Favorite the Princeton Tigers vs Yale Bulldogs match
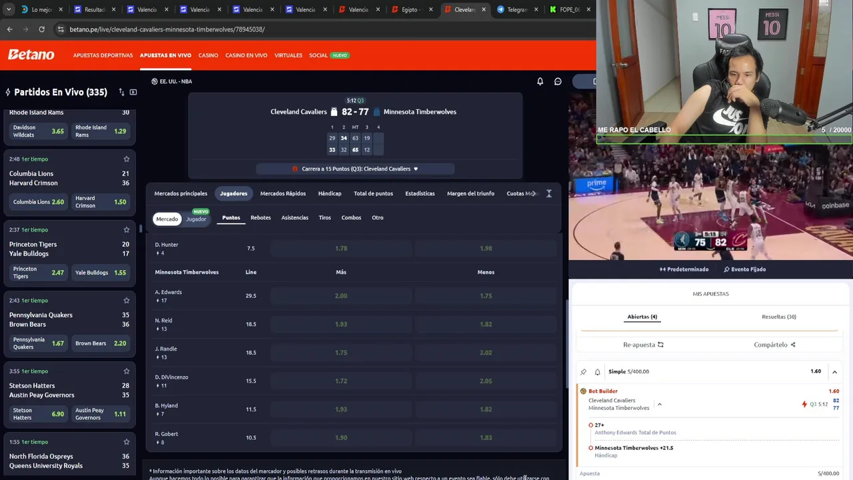The image size is (853, 480). (127, 229)
